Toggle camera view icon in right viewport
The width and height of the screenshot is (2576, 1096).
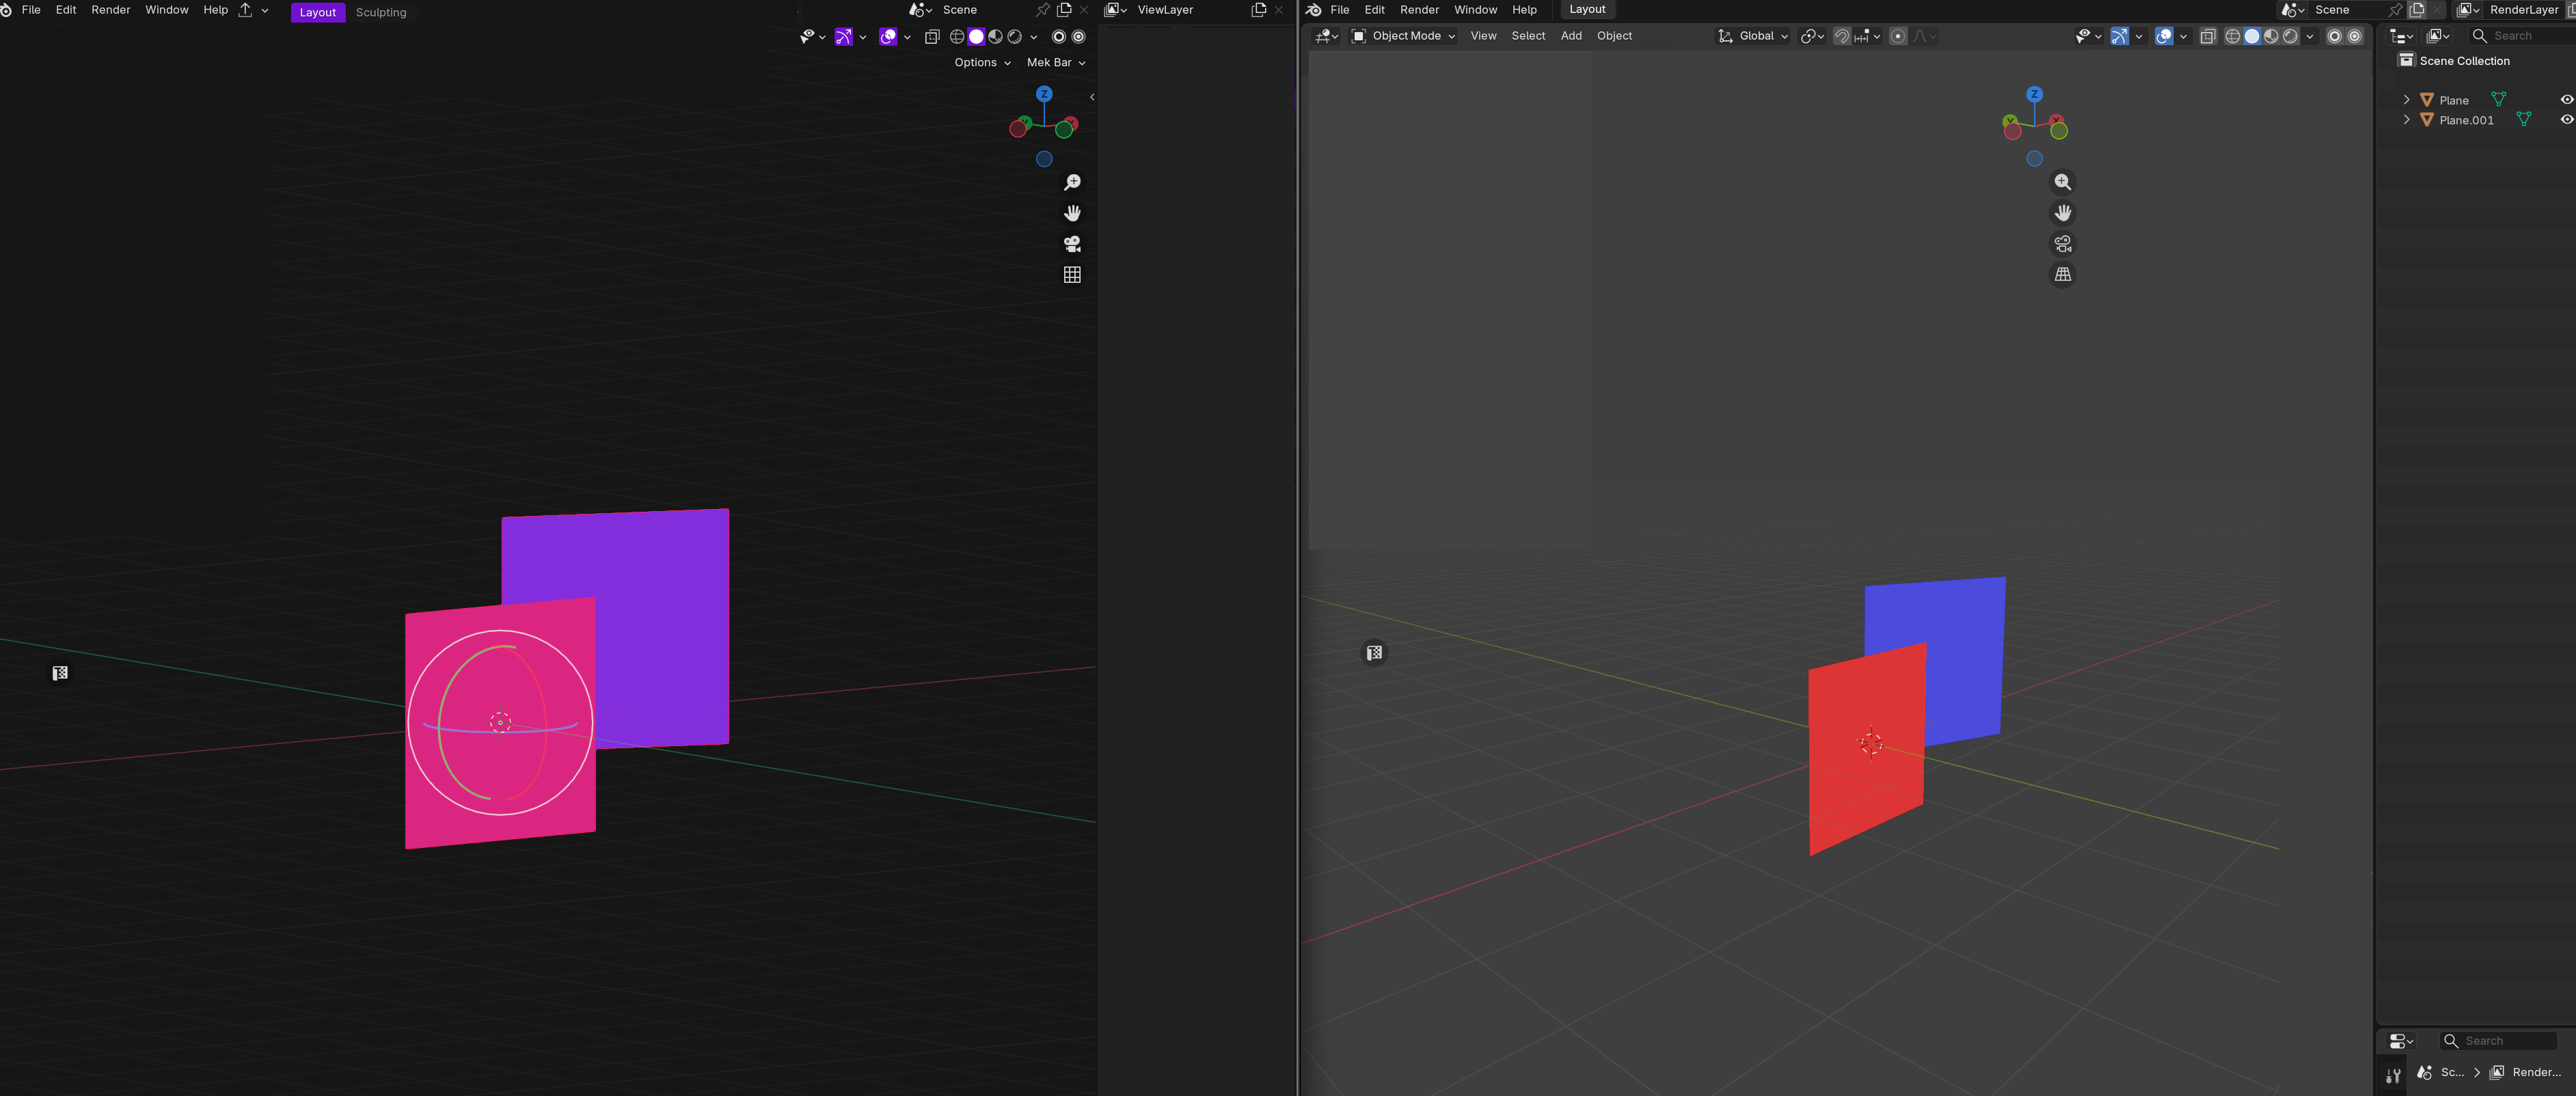[2062, 244]
